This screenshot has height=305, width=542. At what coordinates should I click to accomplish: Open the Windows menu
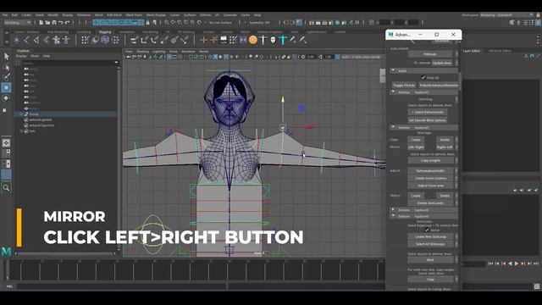[x=84, y=15]
